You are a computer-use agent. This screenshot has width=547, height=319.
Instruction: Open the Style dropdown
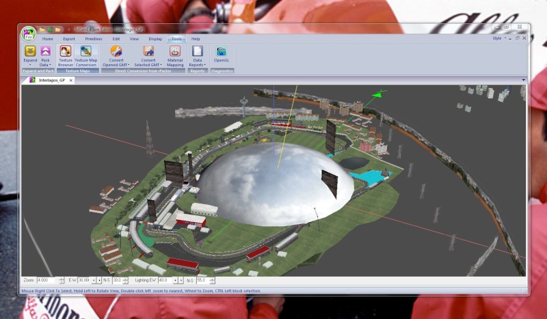click(x=499, y=38)
